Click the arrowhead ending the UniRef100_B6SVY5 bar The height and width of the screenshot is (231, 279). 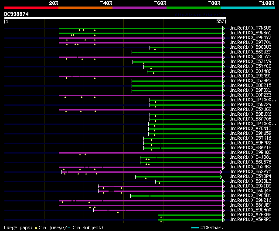coord(221,172)
